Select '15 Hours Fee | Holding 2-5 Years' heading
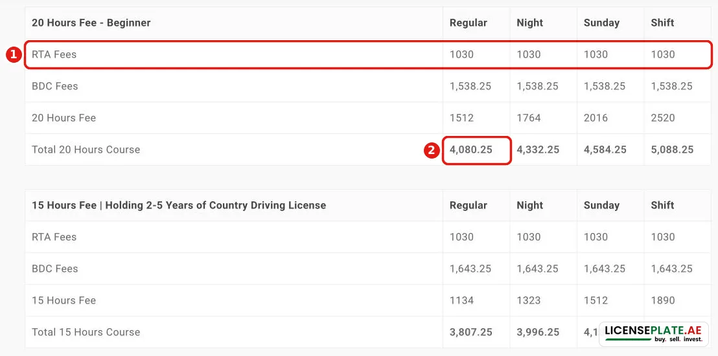The height and width of the screenshot is (356, 718). [x=179, y=205]
